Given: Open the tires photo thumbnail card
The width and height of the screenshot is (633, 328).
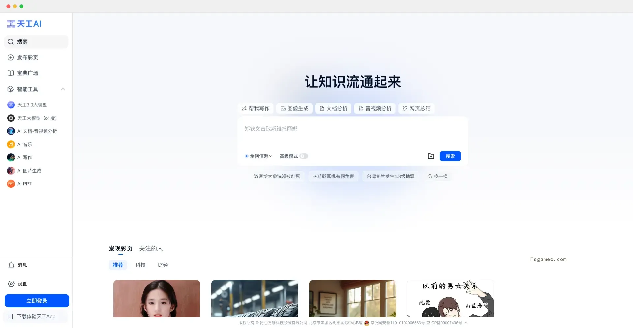Looking at the screenshot, I should 255,299.
